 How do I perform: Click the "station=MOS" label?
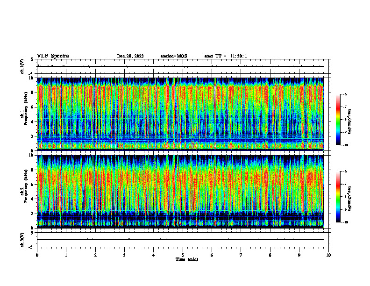pyautogui.click(x=174, y=56)
